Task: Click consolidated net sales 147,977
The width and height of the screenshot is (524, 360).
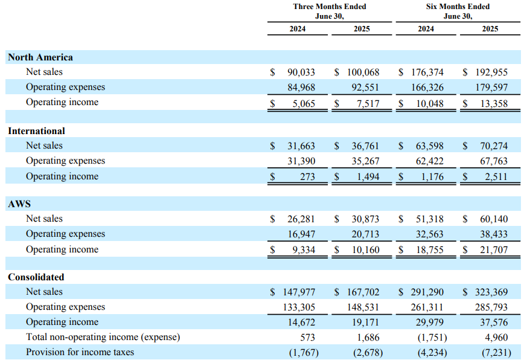Action: (x=299, y=292)
